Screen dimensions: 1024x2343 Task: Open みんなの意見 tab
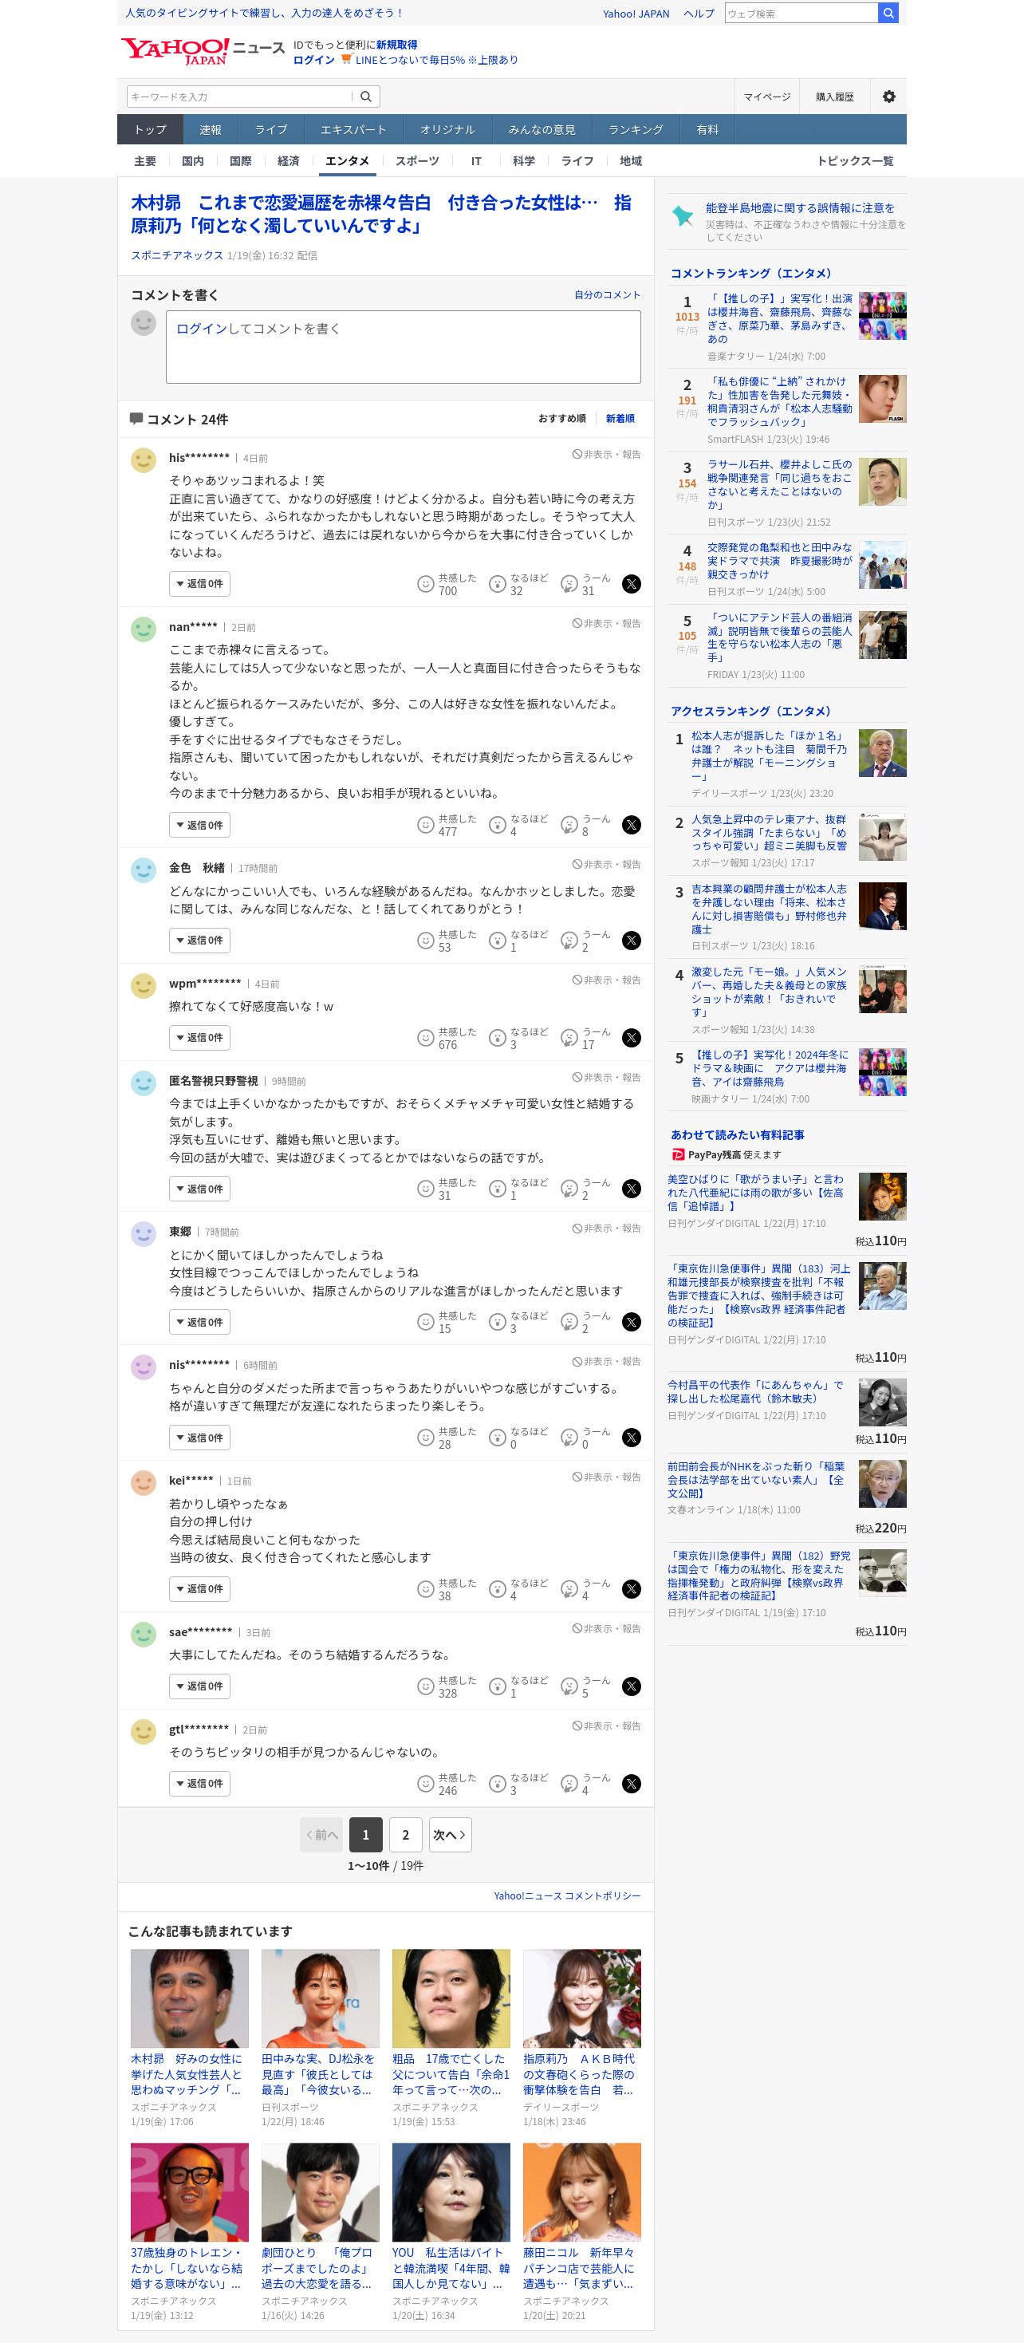tap(542, 129)
